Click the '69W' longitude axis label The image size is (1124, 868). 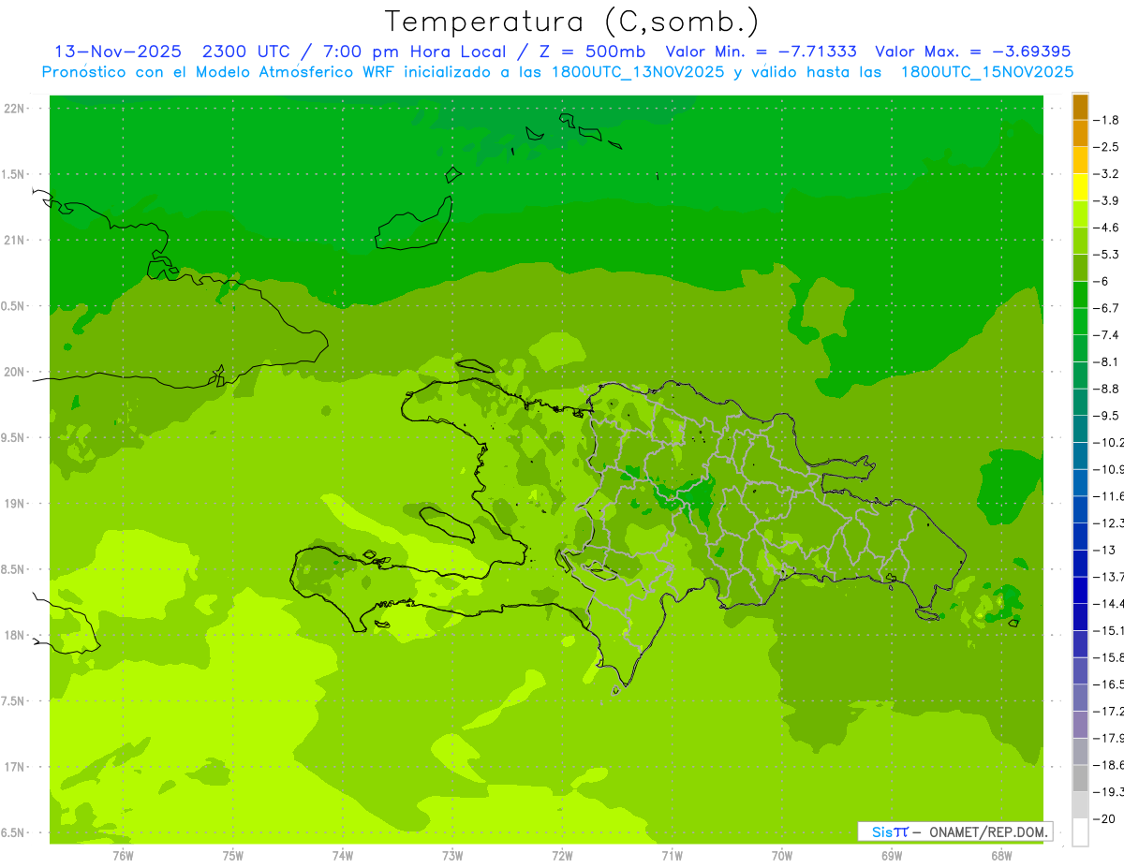click(892, 855)
